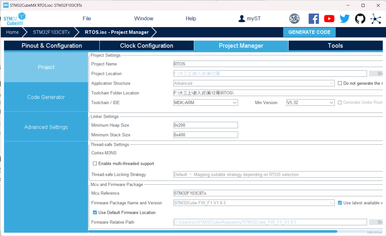Click the ST community network icon
386x236 pixels.
coord(376,19)
